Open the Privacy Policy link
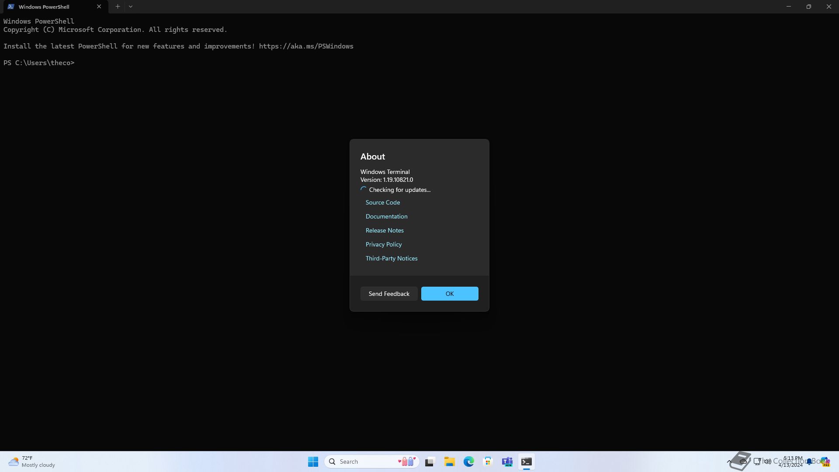The width and height of the screenshot is (839, 472). [x=384, y=244]
